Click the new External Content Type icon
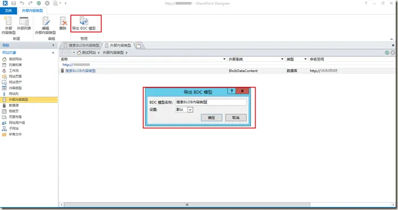Screen dimensions: 398x210 pyautogui.click(x=8, y=21)
